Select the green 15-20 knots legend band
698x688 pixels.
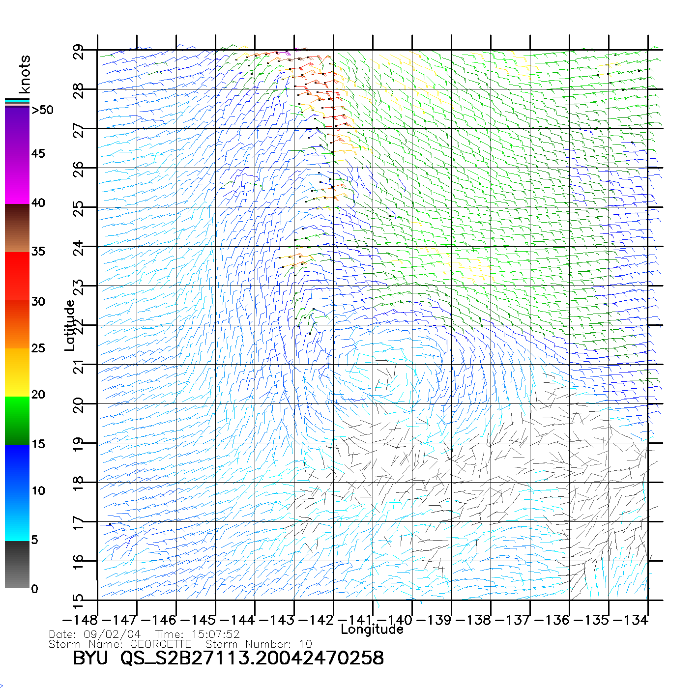click(x=17, y=421)
